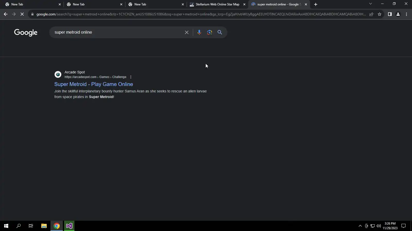Open Super Metroid - Play Game Online link
The height and width of the screenshot is (231, 412).
tap(94, 84)
